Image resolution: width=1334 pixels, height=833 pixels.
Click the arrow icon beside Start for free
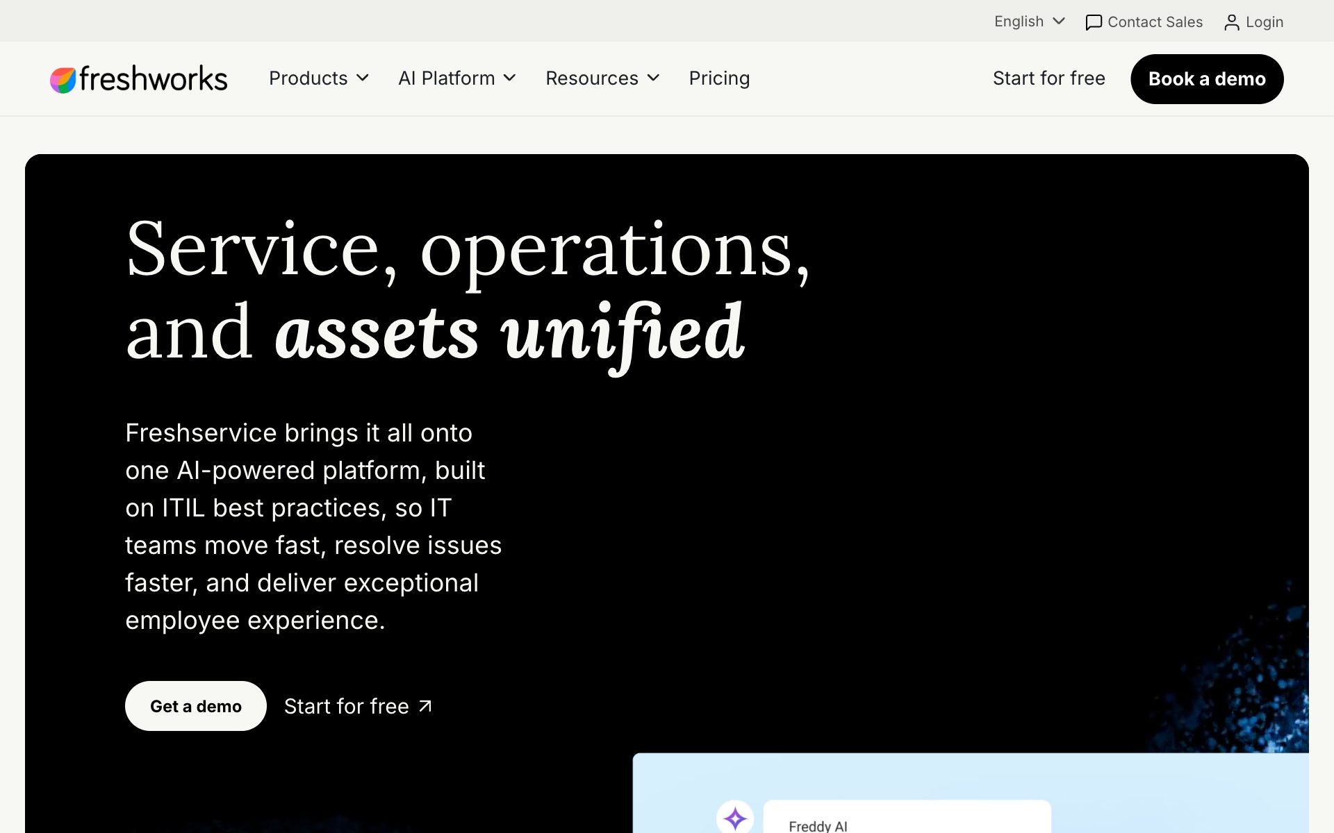425,706
